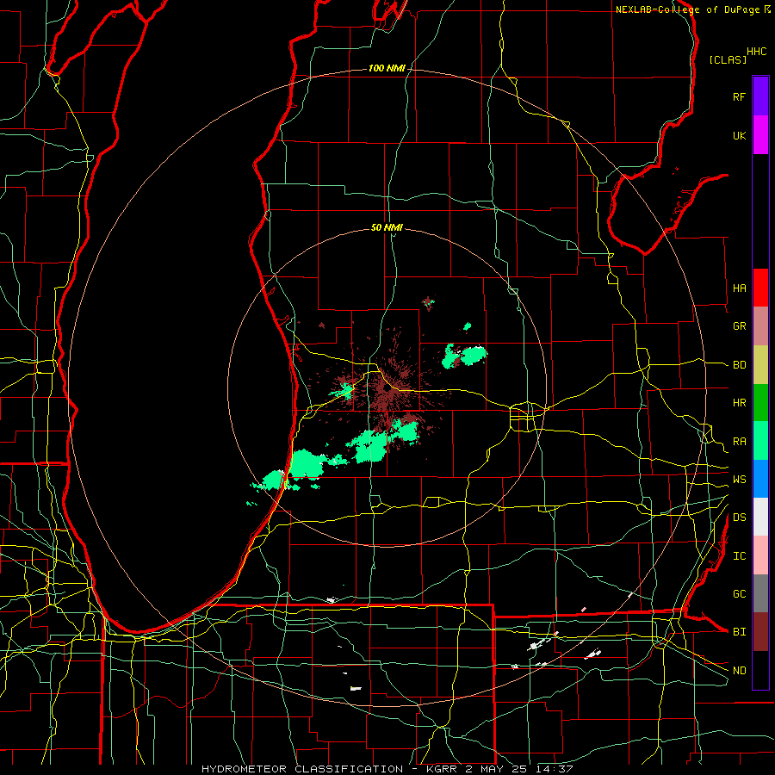Click the 50 NMI range ring label
Image resolution: width=775 pixels, height=775 pixels.
[x=387, y=228]
